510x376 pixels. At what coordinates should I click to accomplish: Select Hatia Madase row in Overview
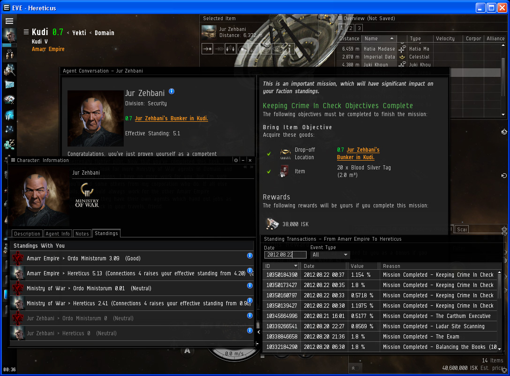click(418, 49)
